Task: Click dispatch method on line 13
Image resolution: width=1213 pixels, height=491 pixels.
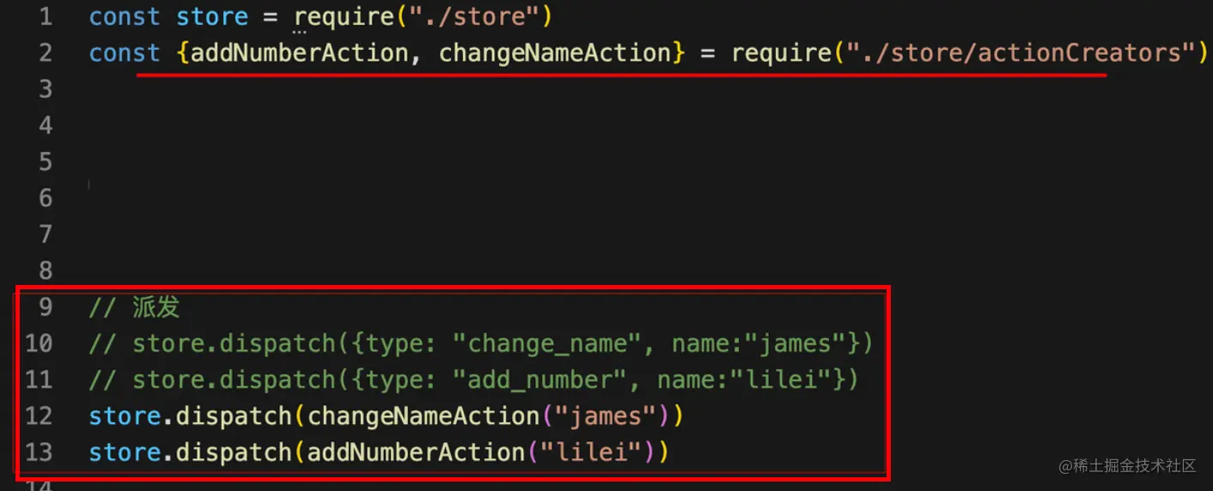Action: pyautogui.click(x=234, y=452)
